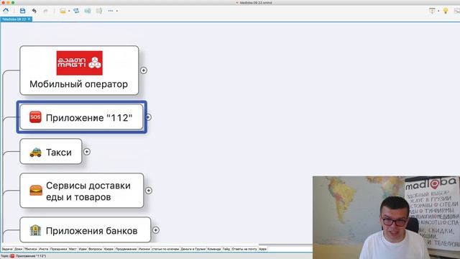Open the dropdown arrow beside the ellipsis

tap(117, 11)
